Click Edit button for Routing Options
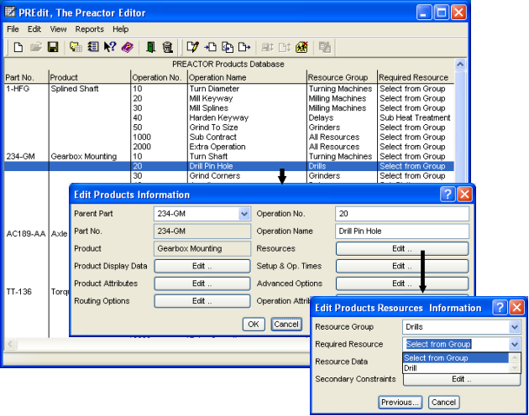This screenshot has width=529, height=416. [x=202, y=301]
